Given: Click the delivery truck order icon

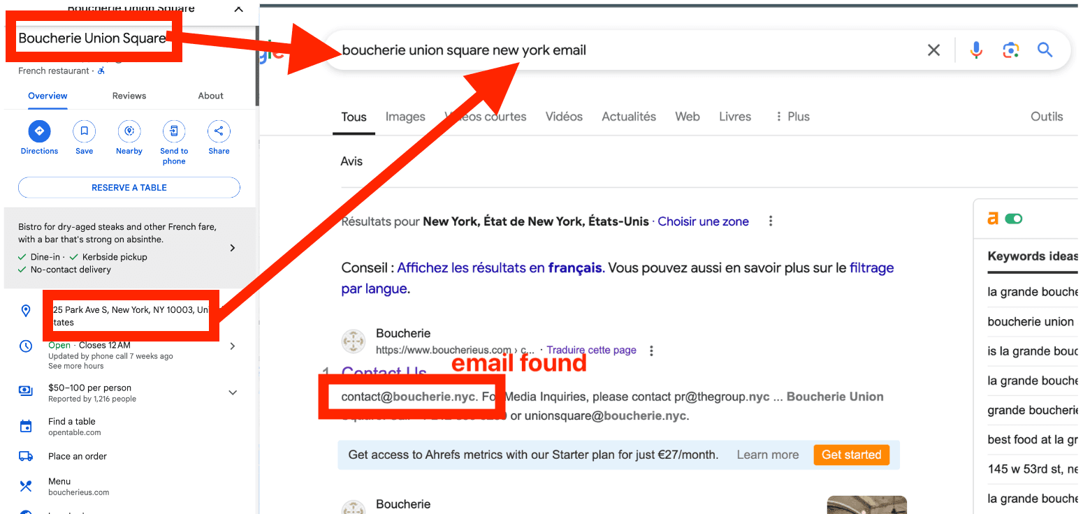Looking at the screenshot, I should click(26, 456).
